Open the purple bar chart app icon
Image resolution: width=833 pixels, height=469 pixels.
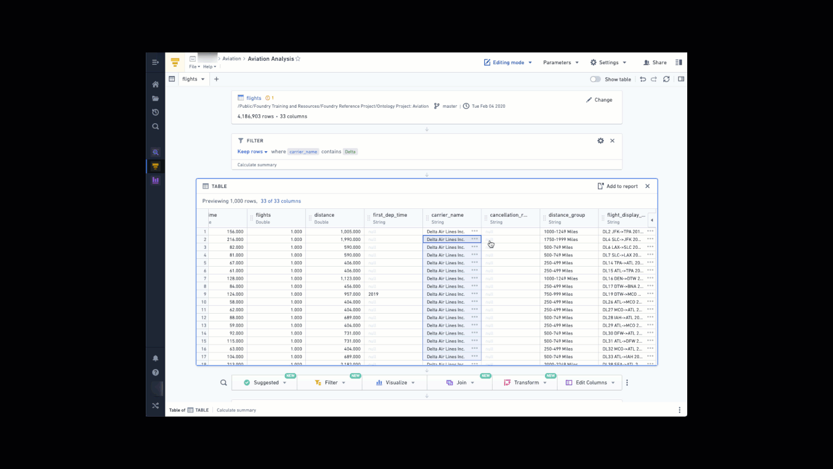point(155,180)
